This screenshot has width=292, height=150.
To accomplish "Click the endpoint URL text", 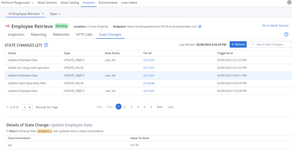I will pyautogui.click(x=162, y=27).
